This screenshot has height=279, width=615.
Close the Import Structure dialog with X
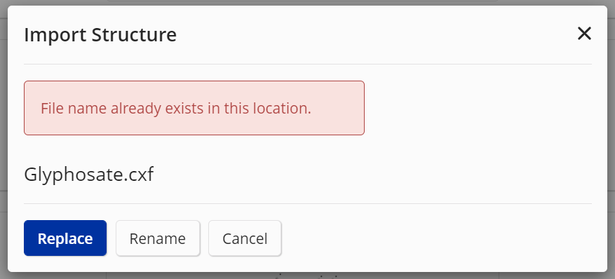pos(584,34)
